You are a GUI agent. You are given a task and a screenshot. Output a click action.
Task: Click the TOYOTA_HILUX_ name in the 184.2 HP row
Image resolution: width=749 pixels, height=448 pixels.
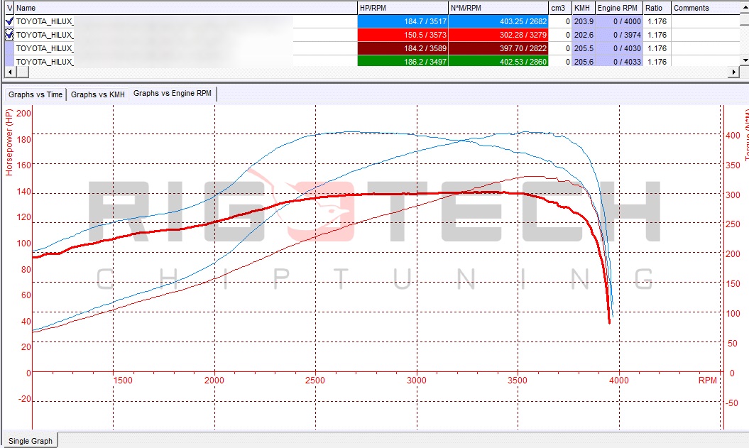(x=45, y=48)
